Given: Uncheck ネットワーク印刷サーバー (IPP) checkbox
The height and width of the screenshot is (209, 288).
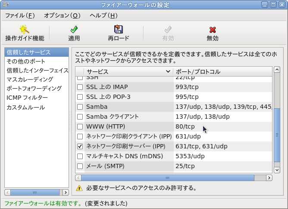Looking at the screenshot, I should click(x=80, y=146).
